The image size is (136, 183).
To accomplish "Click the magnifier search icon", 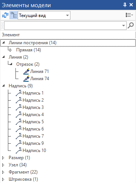I will click(131, 25).
